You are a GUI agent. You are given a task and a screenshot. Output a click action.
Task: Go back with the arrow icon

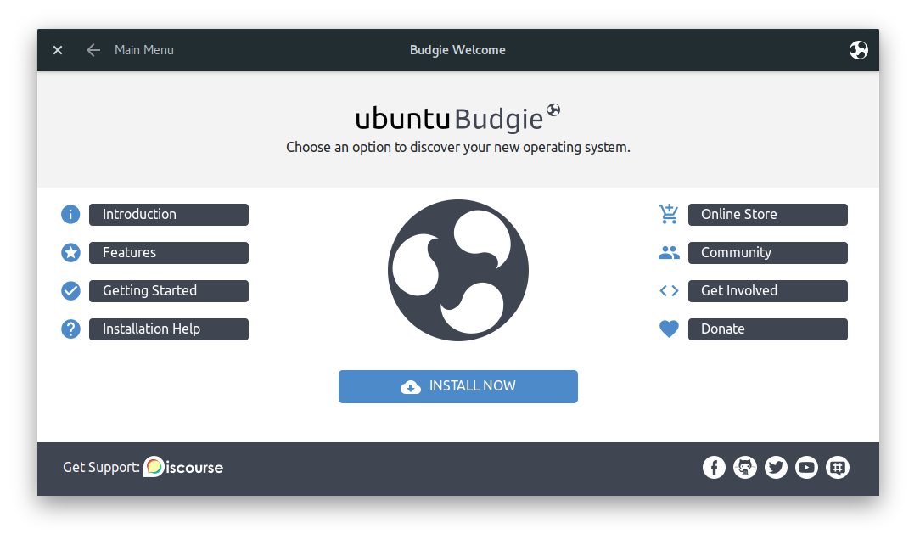[x=93, y=50]
